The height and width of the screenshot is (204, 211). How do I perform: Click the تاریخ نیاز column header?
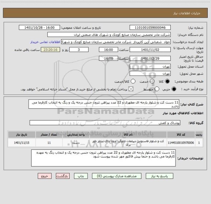22,134
